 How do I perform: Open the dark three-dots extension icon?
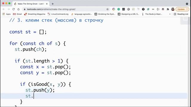(124, 9)
